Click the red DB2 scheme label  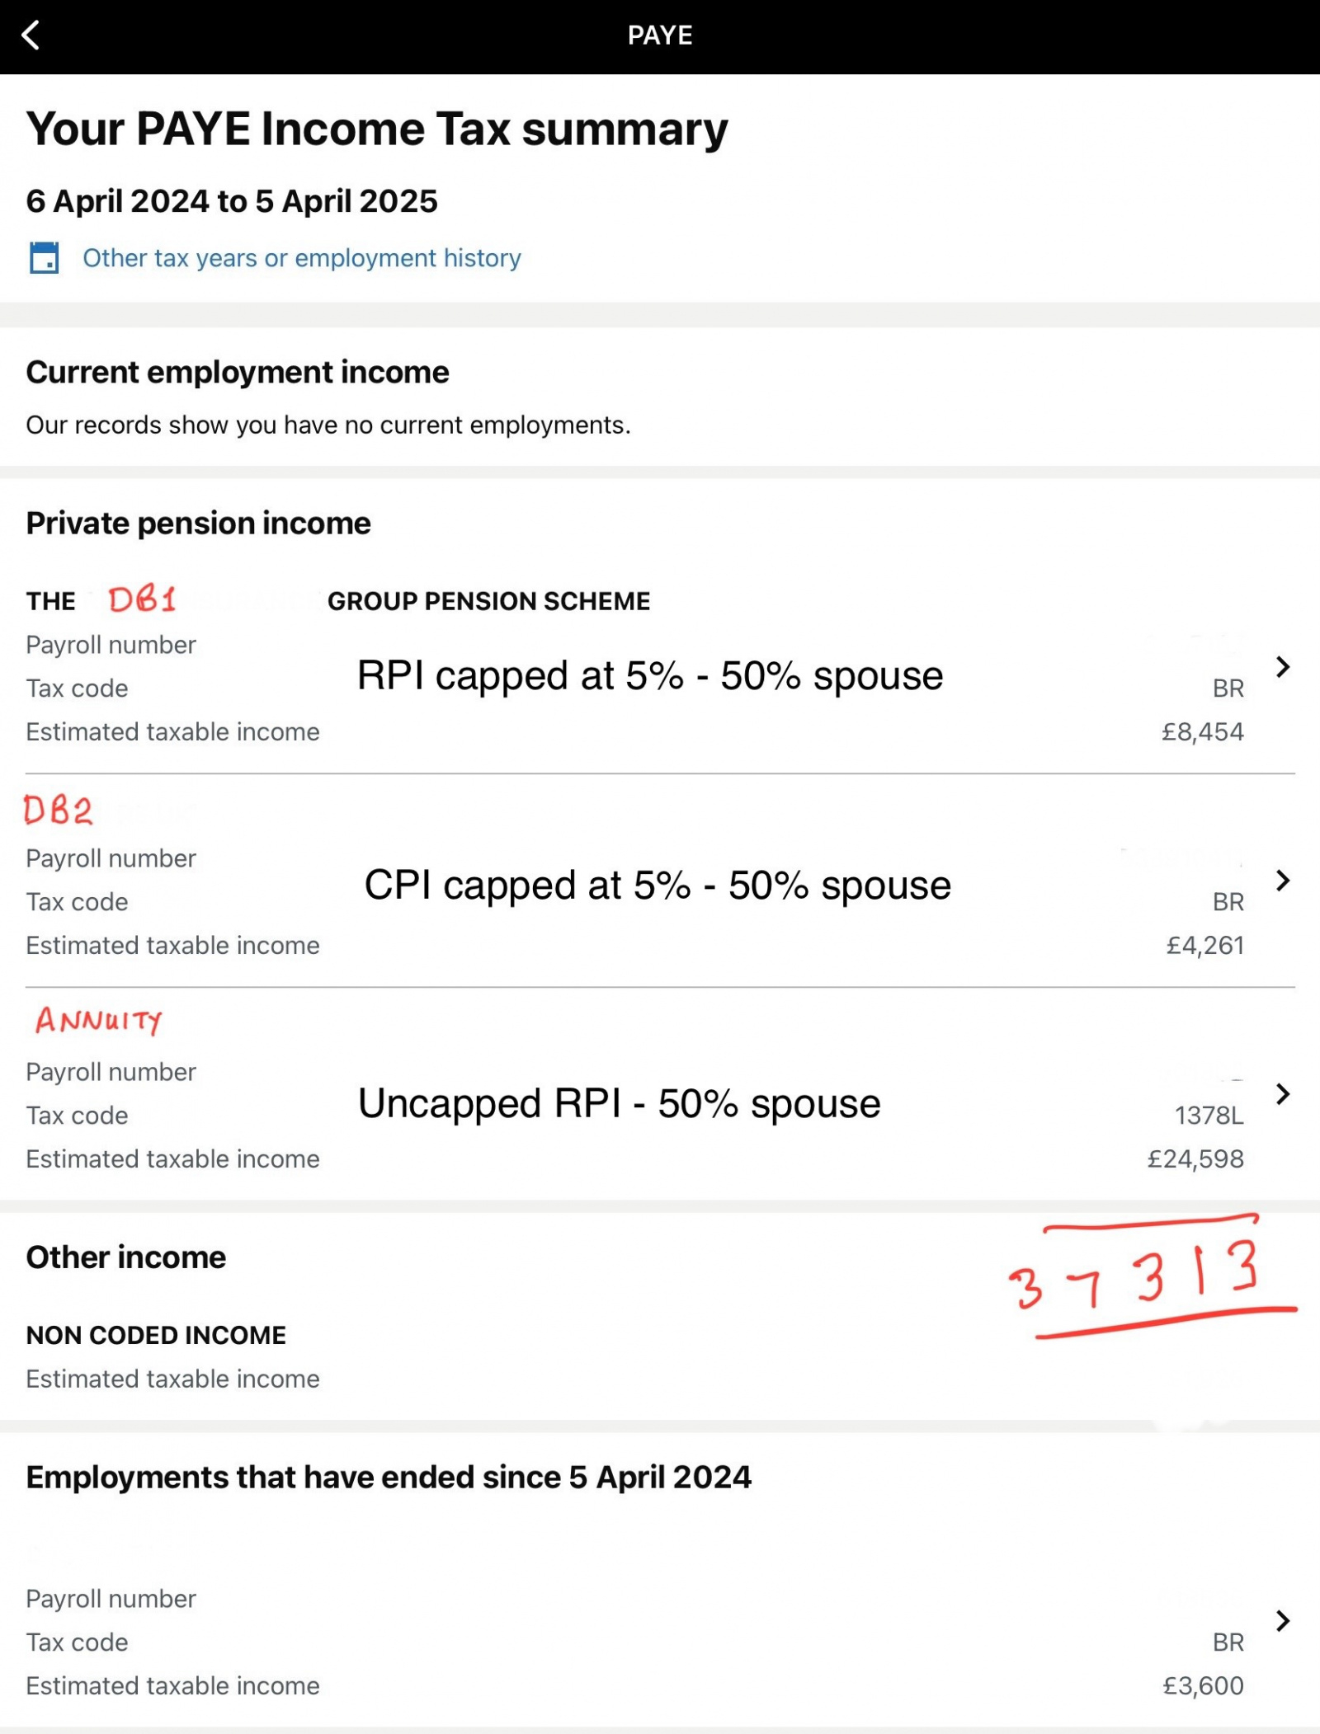click(58, 811)
